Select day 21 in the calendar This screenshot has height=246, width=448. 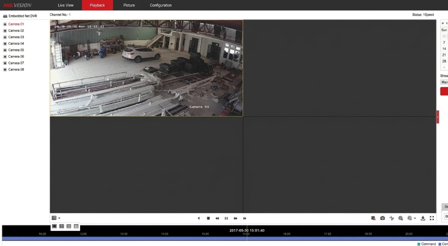click(x=444, y=55)
